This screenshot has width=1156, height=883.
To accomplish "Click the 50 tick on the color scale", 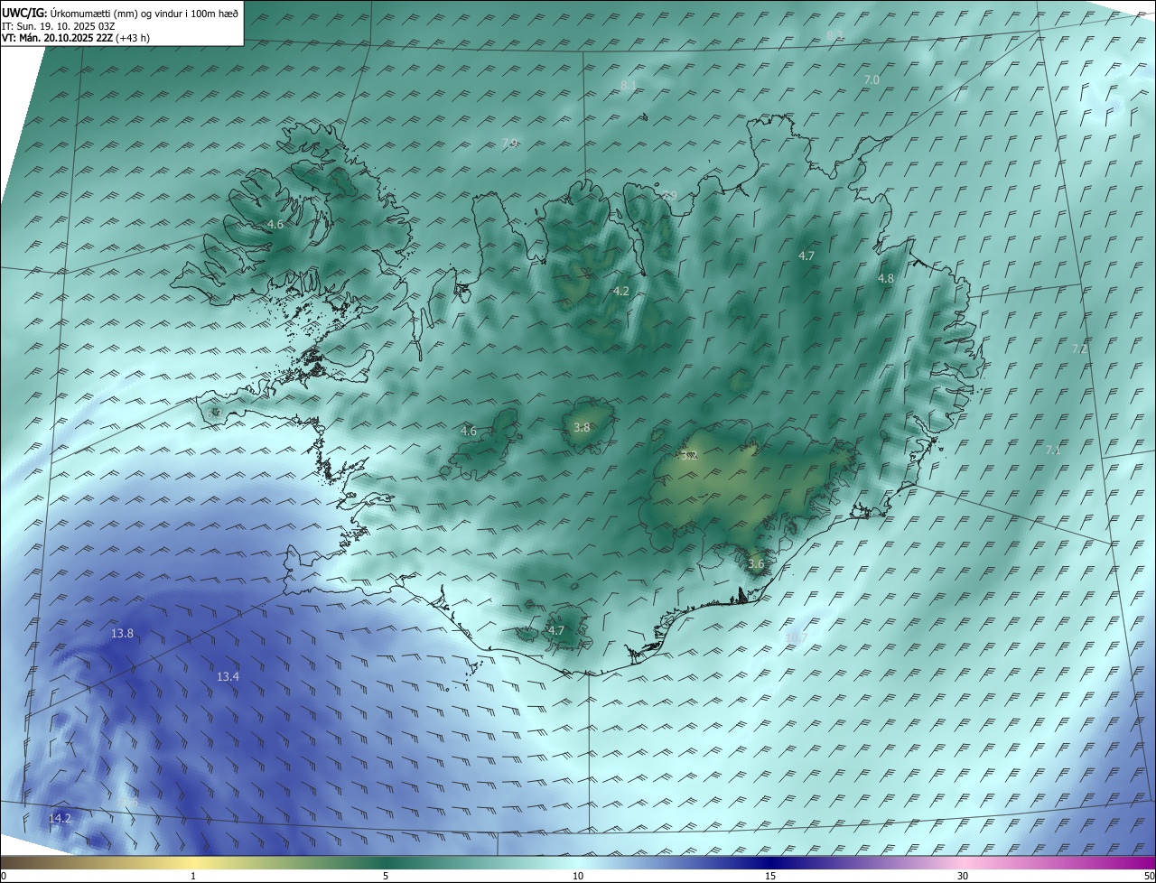I will (x=1149, y=876).
